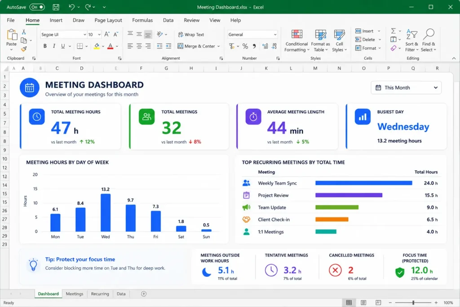Click the Paste clipboard icon

[11, 35]
